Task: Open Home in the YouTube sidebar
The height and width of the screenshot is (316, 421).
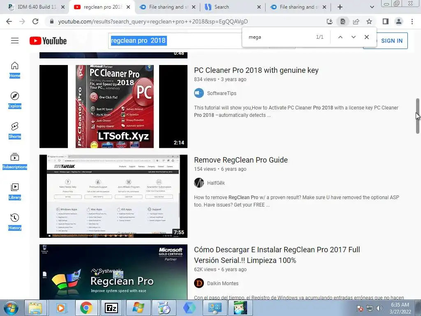Action: 15,70
